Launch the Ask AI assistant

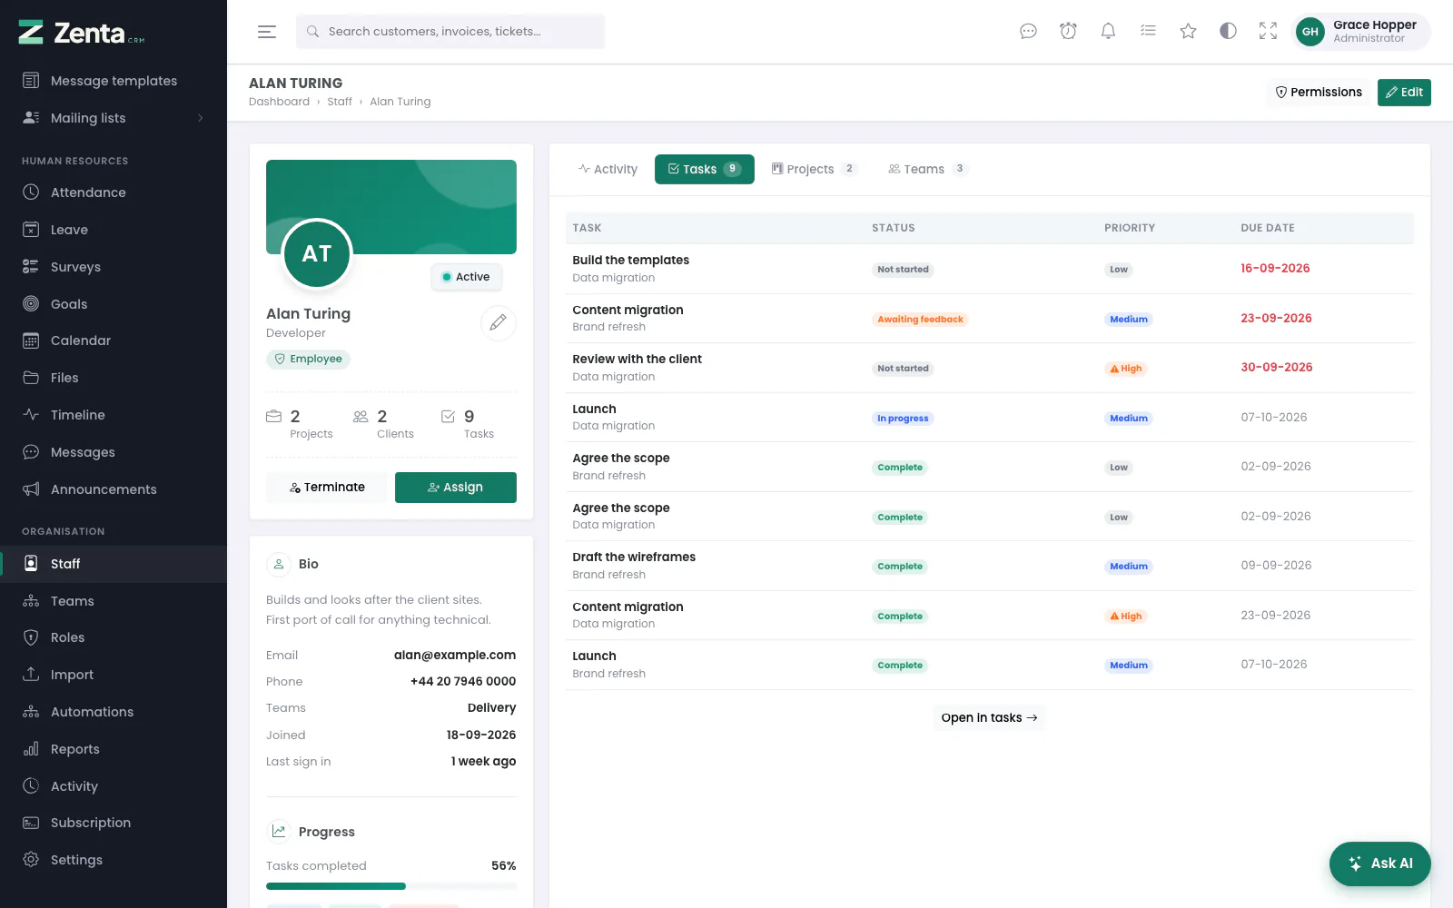(1380, 864)
